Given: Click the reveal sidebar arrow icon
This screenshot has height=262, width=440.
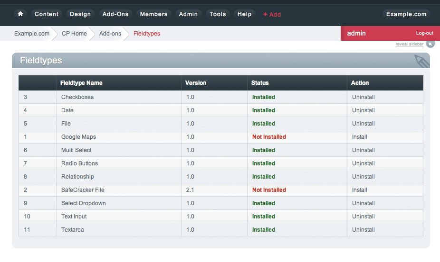Looking at the screenshot, I should (430, 44).
